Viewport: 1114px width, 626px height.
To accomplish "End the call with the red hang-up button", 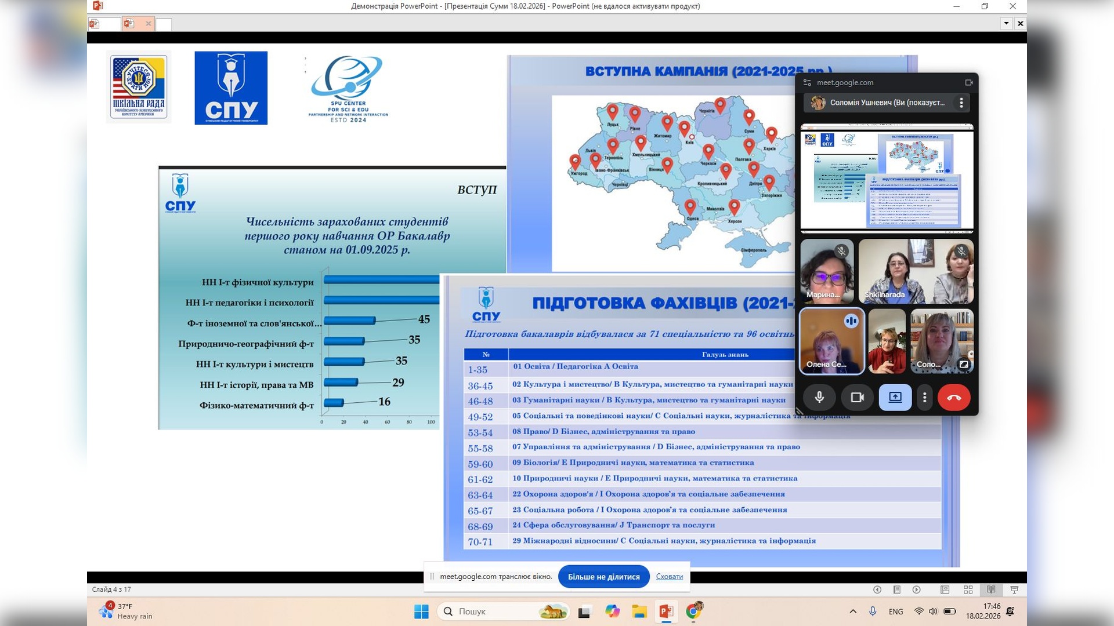I will (953, 398).
